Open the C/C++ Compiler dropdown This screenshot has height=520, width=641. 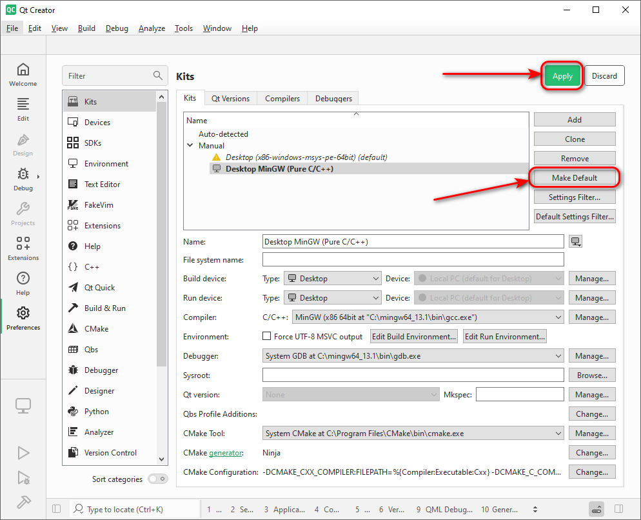(428, 317)
